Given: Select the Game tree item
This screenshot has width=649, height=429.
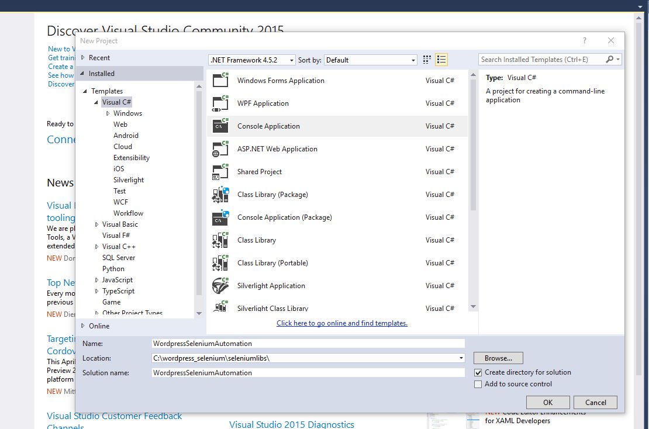Looking at the screenshot, I should (x=111, y=302).
